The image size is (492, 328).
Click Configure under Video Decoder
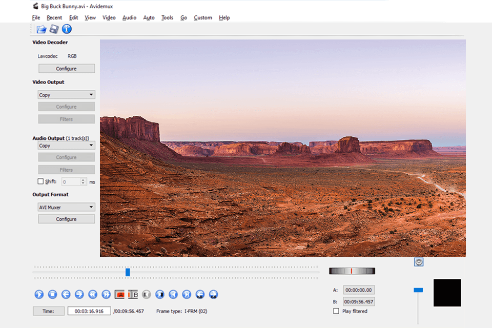66,69
